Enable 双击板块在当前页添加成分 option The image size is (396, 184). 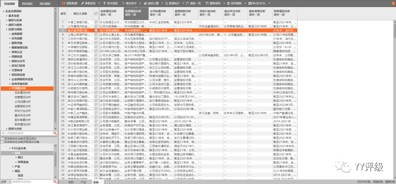[2, 139]
